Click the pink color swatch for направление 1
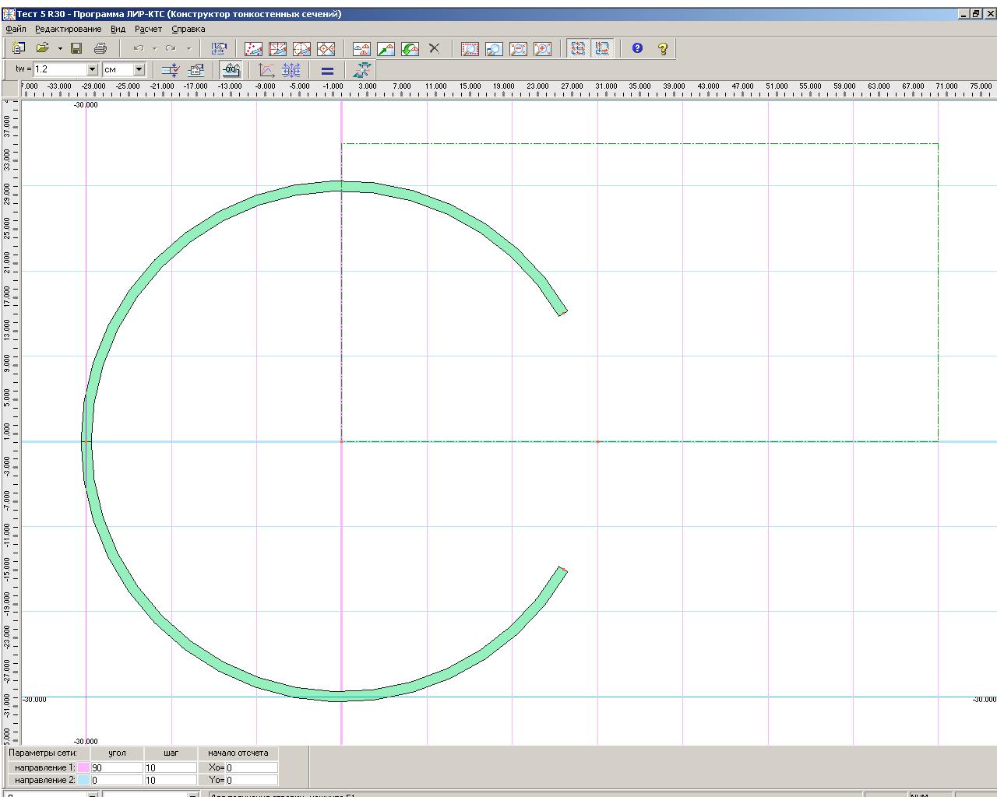997x797 pixels. click(83, 767)
